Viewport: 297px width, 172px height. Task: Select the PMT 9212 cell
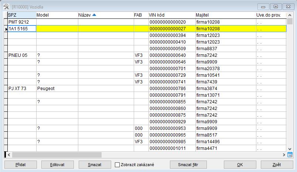[x=22, y=22]
